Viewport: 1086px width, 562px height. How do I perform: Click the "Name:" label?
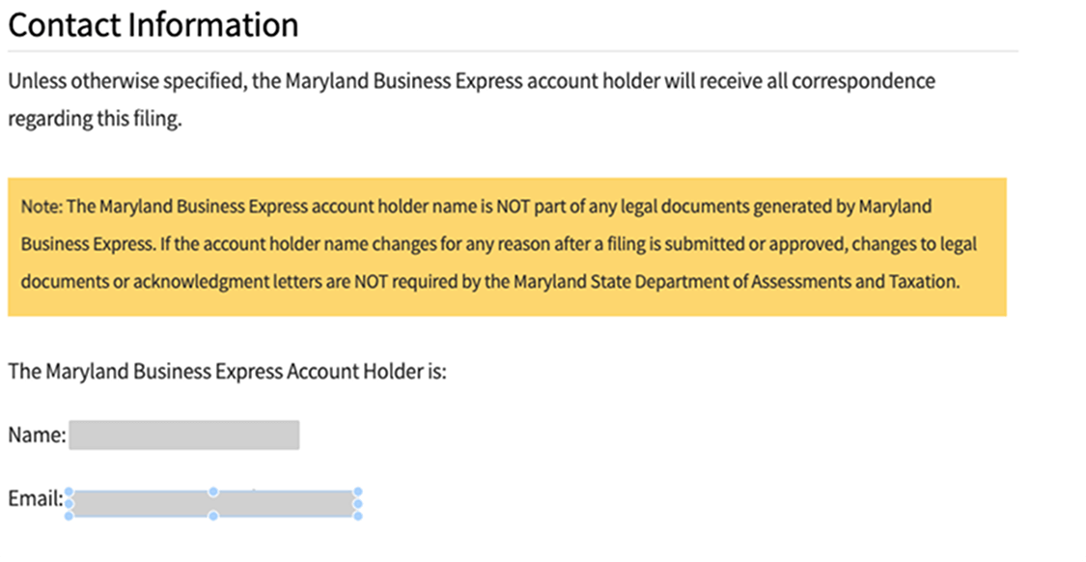38,436
